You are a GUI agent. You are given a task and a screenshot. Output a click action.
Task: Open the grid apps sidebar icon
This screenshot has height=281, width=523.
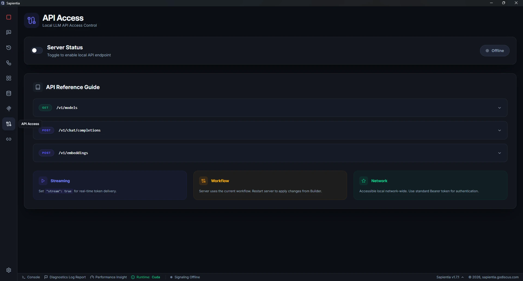click(x=9, y=78)
